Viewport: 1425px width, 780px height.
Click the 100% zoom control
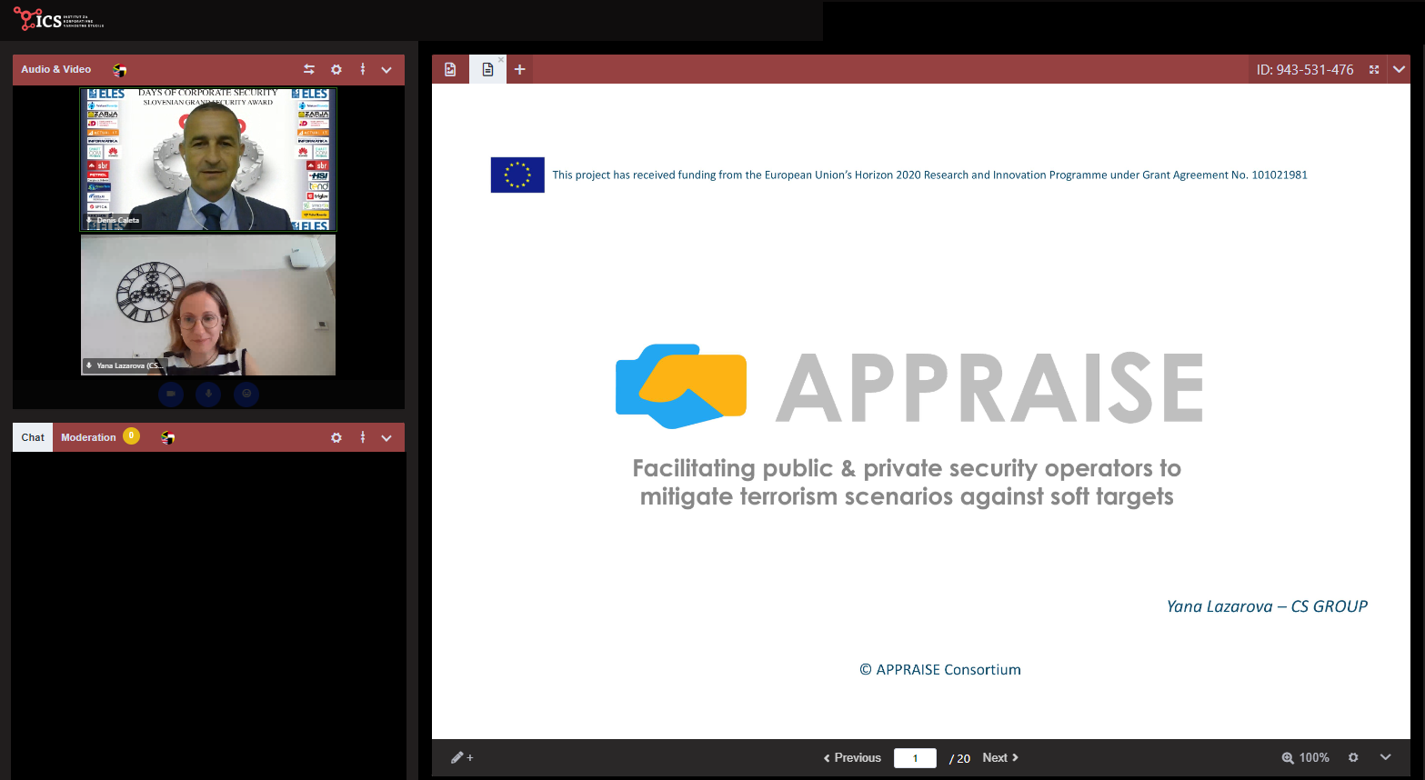[1306, 757]
